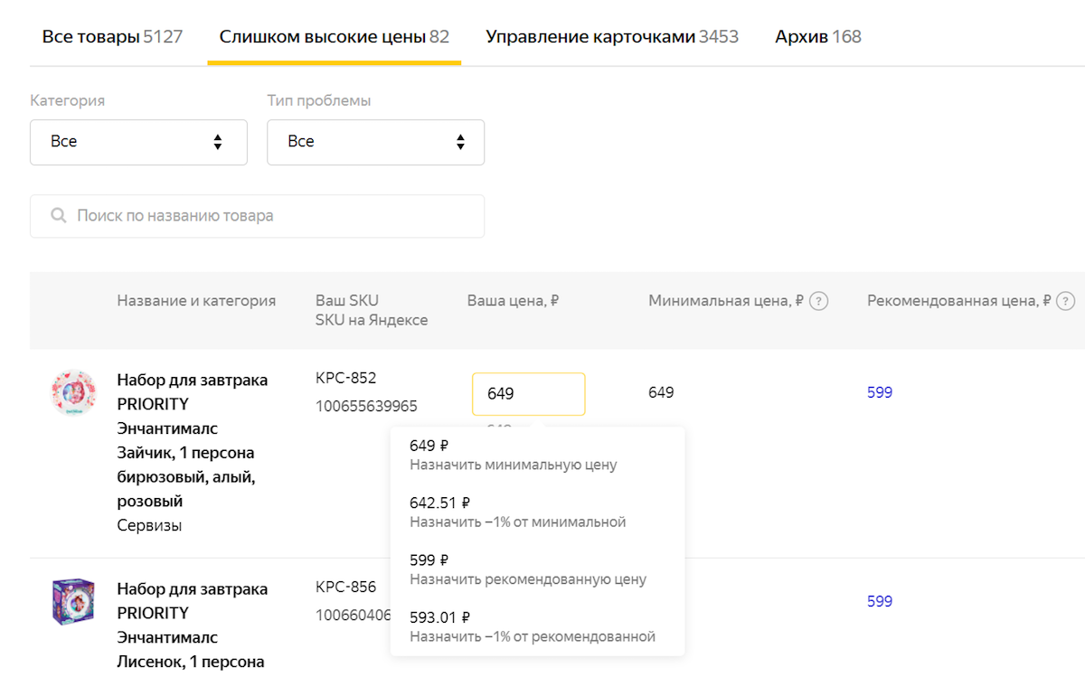Screen dimensions: 1085x677
Task: Open the Управление карточками tab
Action: tap(611, 37)
